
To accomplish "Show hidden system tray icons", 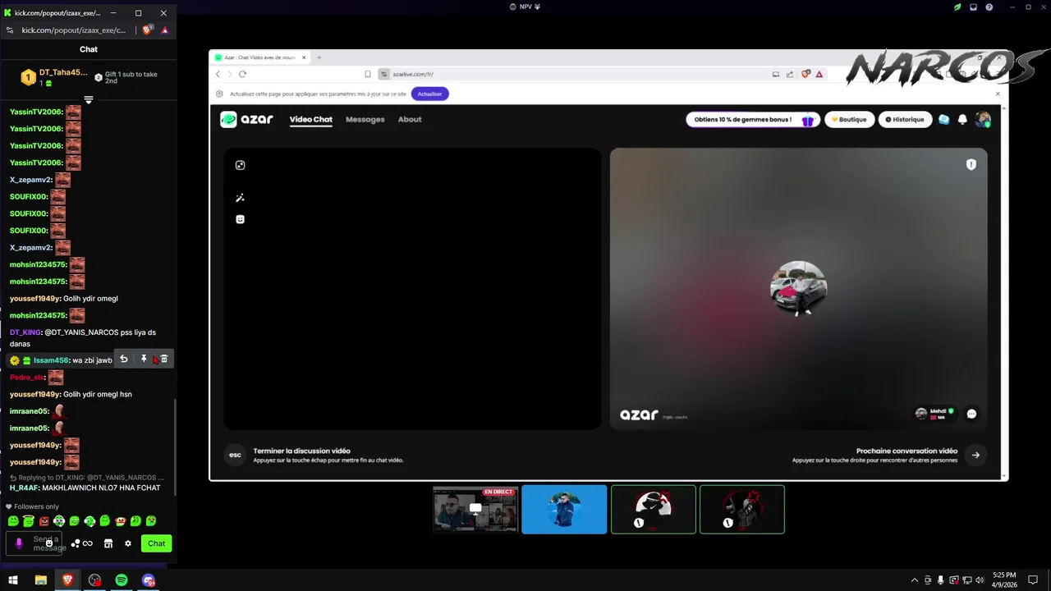I will pyautogui.click(x=915, y=580).
